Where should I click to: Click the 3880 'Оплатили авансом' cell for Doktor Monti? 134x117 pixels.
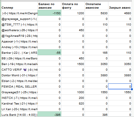[x=96, y=75]
